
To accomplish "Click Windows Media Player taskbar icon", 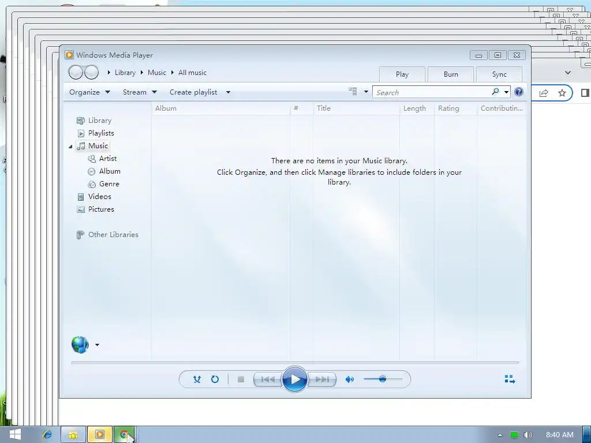I will [x=100, y=435].
